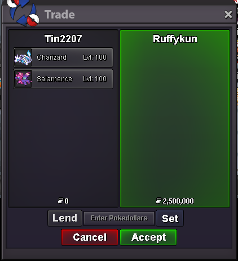The height and width of the screenshot is (261, 238).
Task: Click the Trade swap-arrows Pokeball icon
Action: click(x=23, y=12)
